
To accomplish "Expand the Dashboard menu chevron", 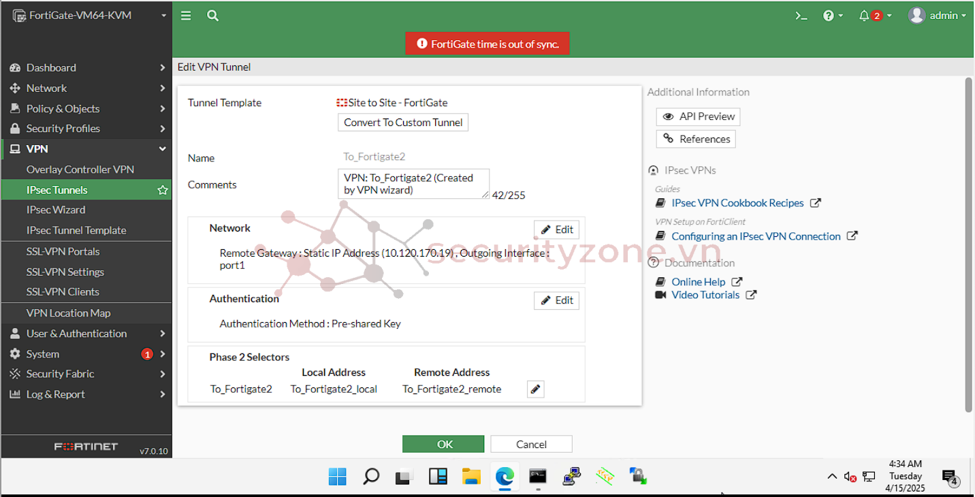I will click(x=162, y=68).
